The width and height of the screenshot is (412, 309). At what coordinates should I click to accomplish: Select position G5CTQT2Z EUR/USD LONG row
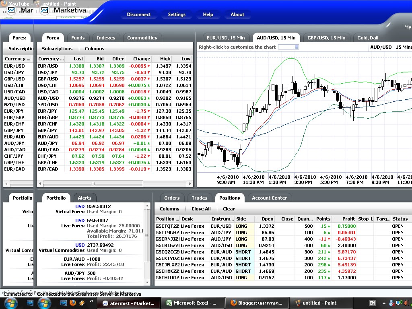(x=283, y=226)
